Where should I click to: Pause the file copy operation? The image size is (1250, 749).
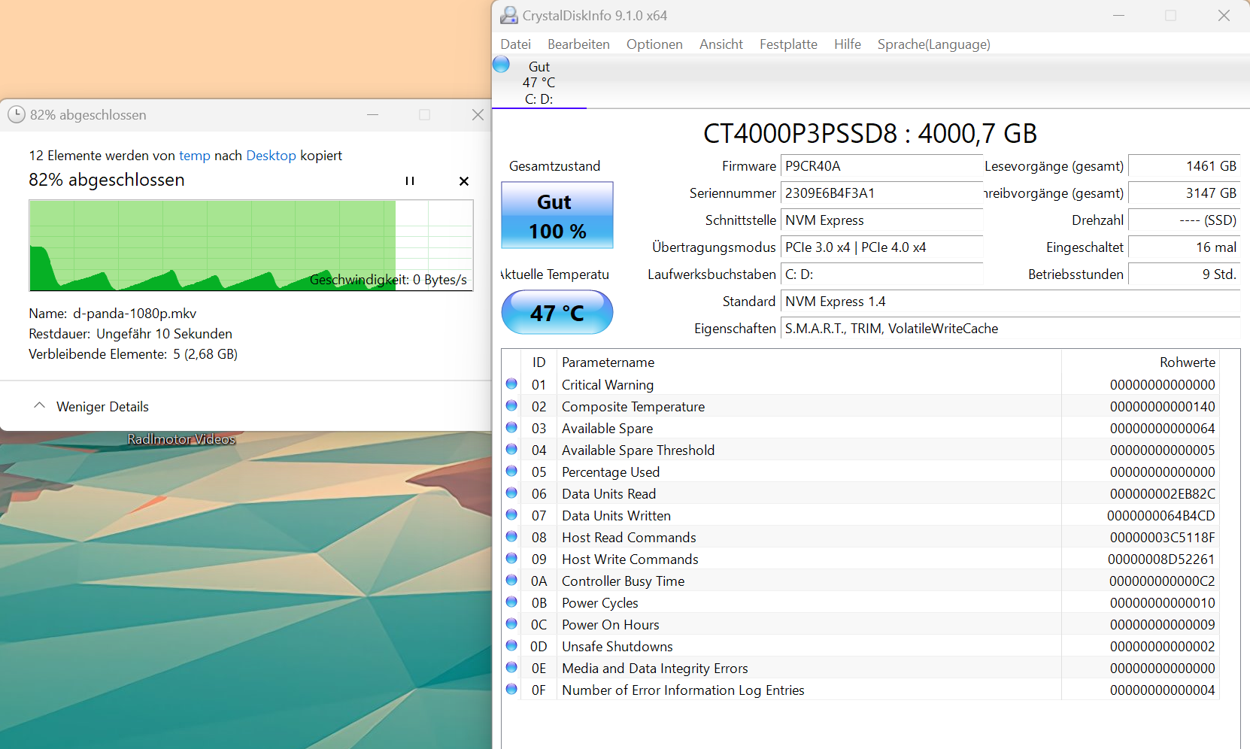coord(410,180)
